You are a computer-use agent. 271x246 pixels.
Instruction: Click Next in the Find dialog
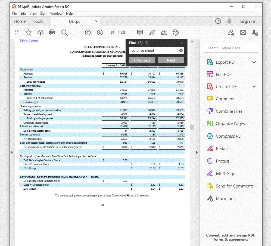171,60
